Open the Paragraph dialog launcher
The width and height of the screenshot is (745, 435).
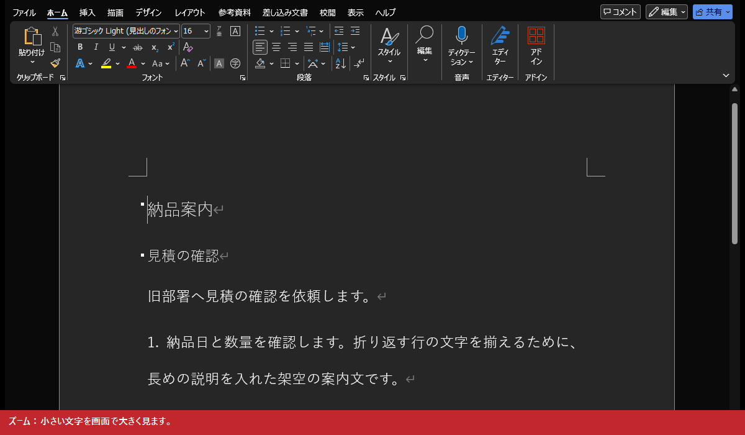coord(366,78)
